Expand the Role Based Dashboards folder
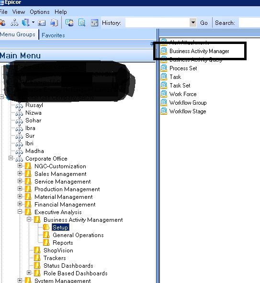Viewport: 260px width, 283px height. [x=29, y=272]
